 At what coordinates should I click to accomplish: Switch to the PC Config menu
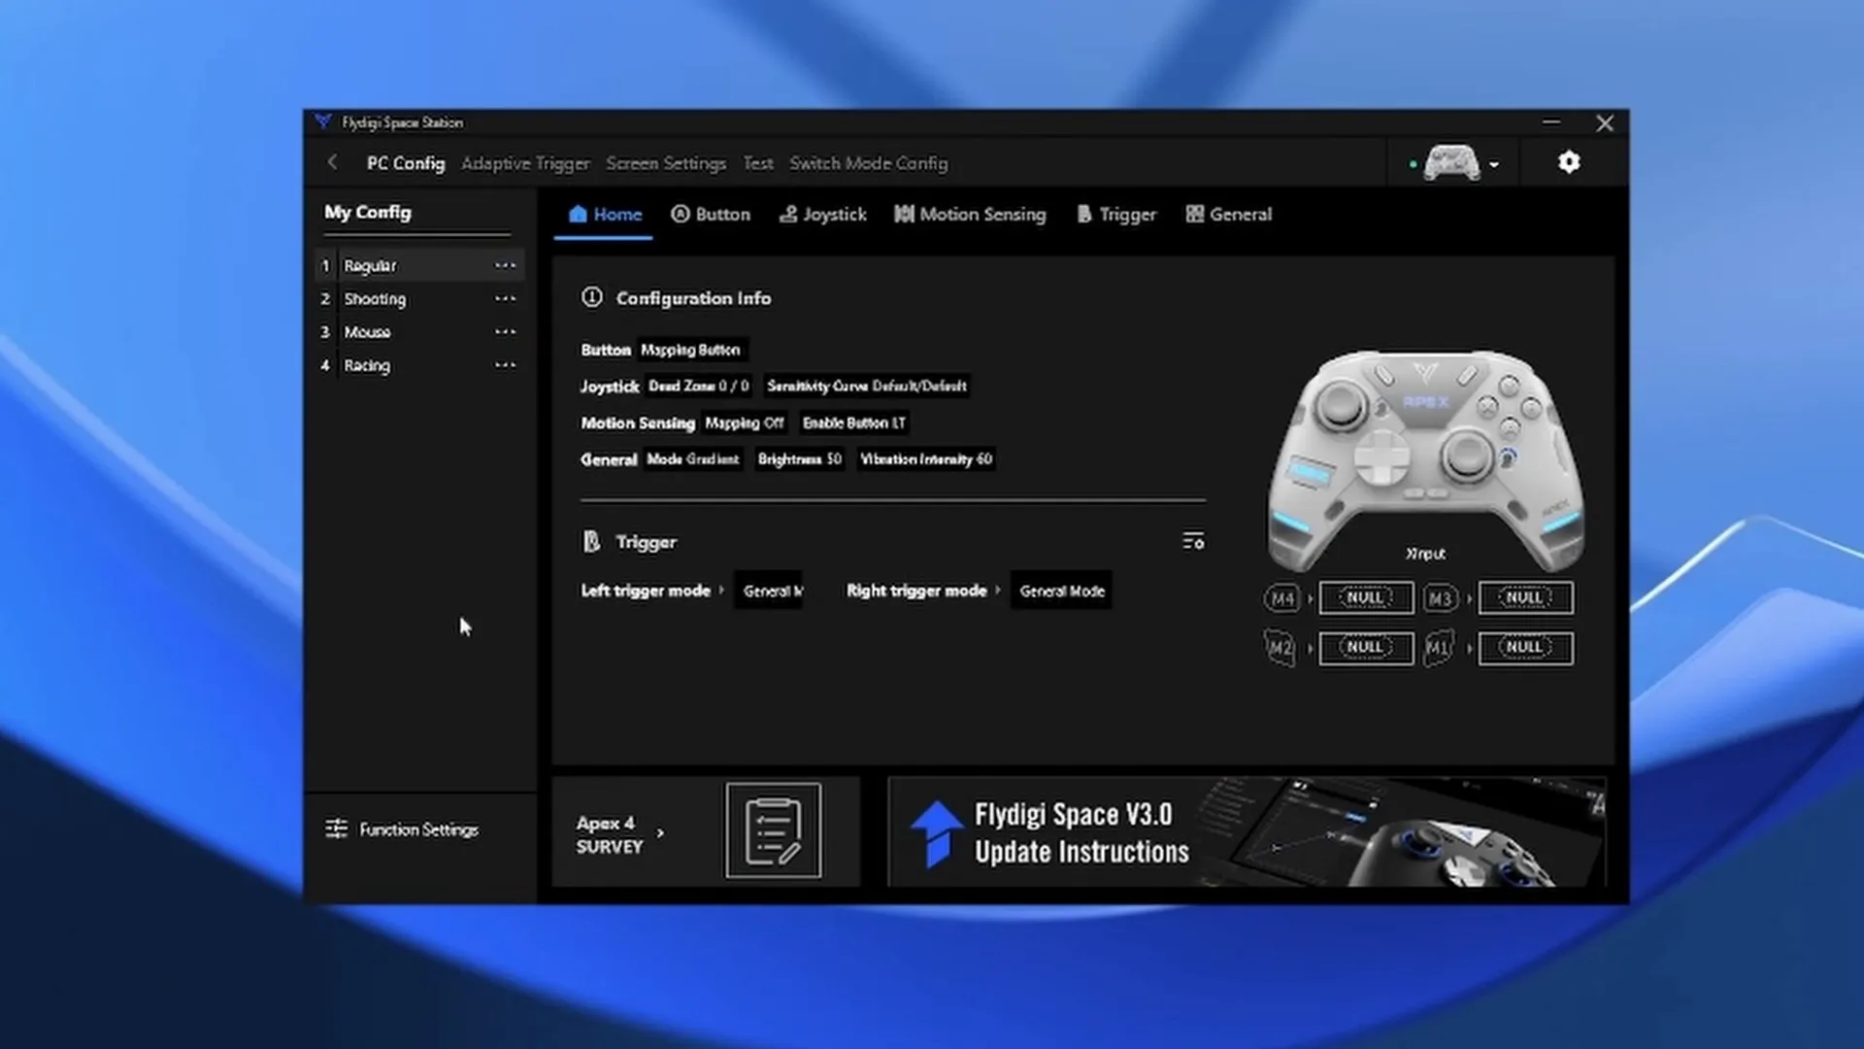tap(406, 163)
